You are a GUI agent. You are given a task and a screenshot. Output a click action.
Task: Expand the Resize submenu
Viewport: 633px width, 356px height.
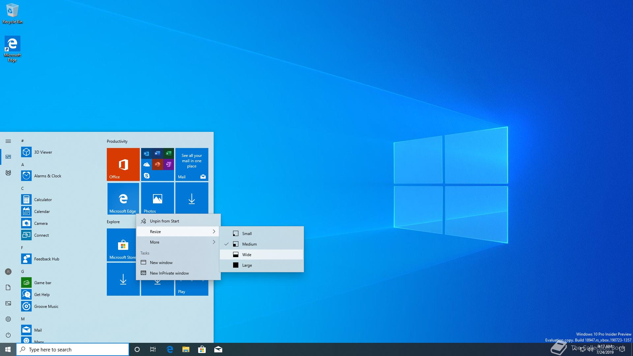178,231
